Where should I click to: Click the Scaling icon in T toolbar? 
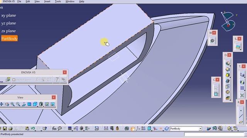(242, 95)
